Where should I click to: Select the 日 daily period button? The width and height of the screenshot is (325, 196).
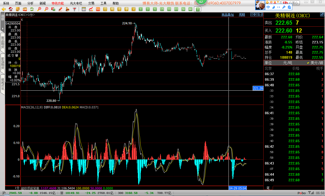point(105,9)
